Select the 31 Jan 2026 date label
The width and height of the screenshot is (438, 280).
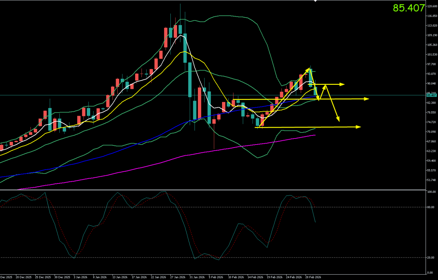click(x=197, y=277)
